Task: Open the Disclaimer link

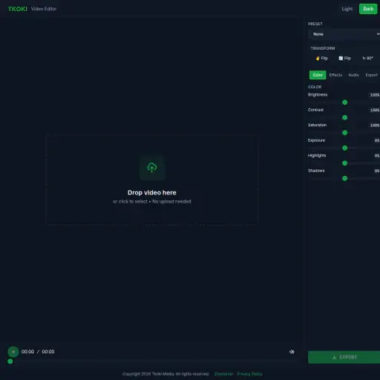Action: [223, 374]
